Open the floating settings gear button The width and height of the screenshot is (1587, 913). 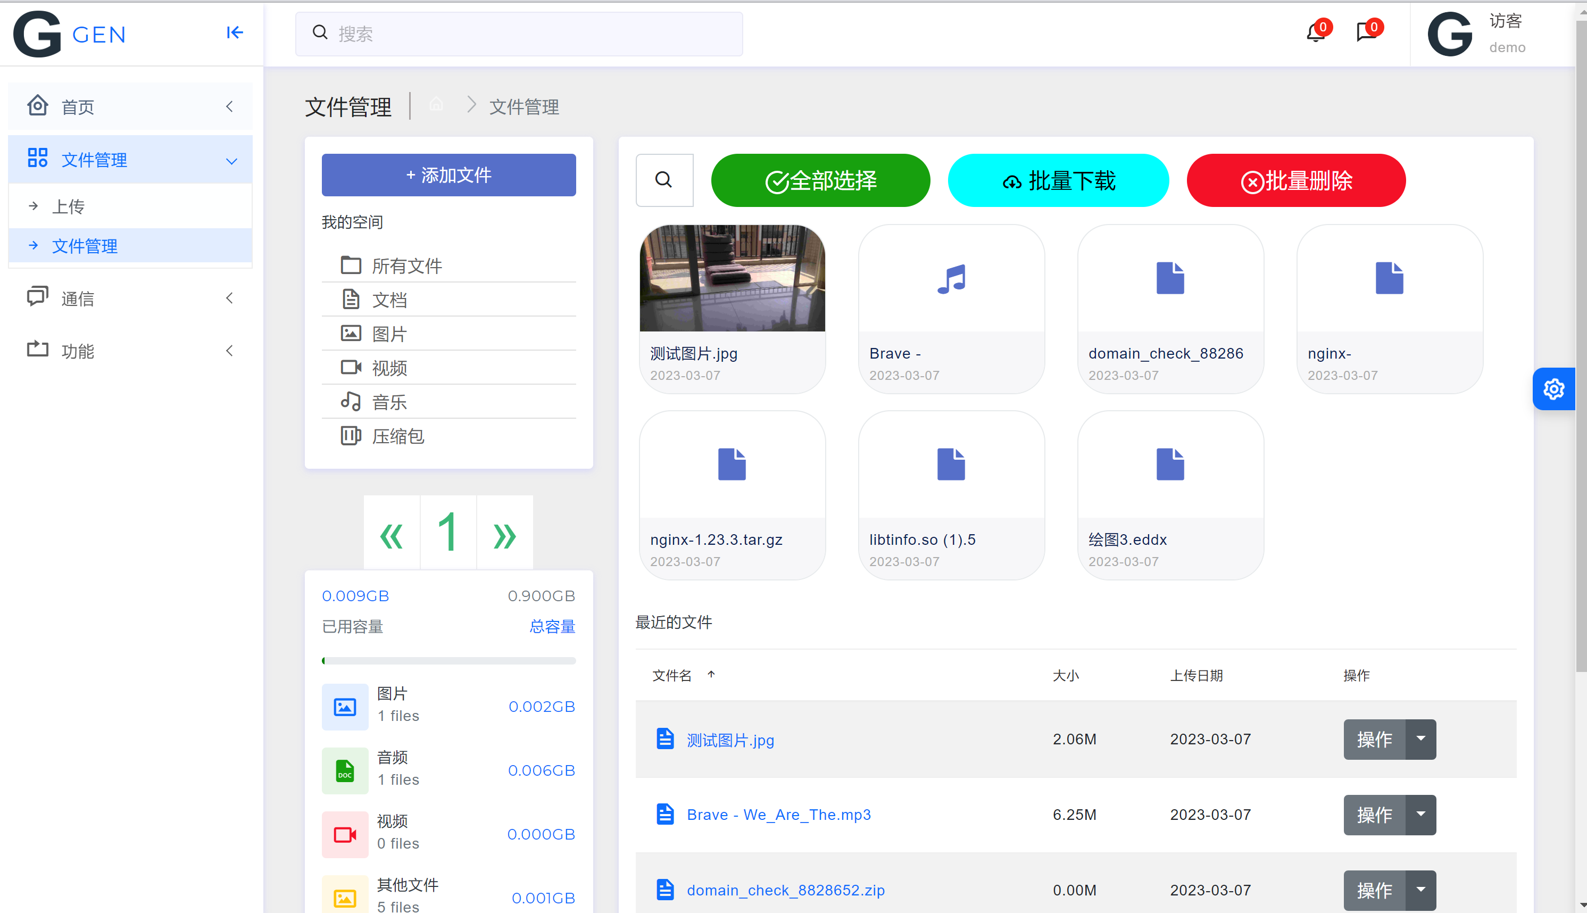(x=1553, y=389)
